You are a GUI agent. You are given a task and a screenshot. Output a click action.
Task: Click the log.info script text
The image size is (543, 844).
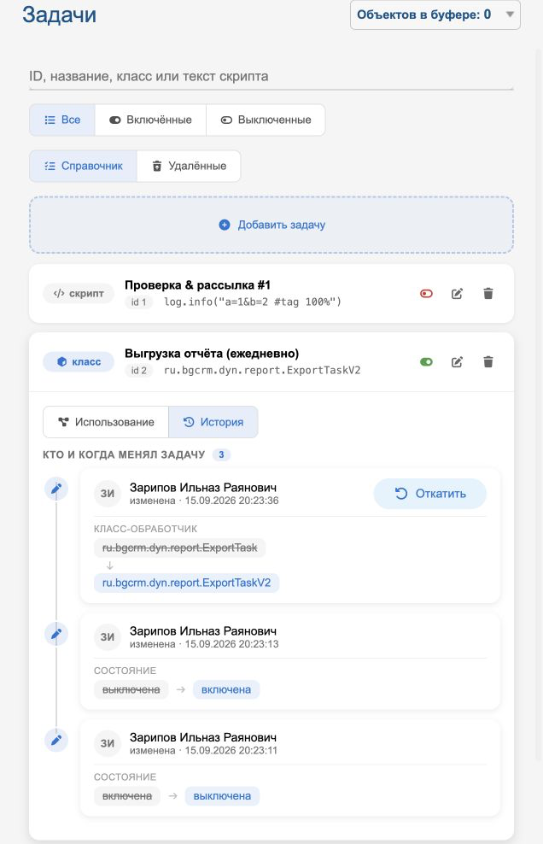pyautogui.click(x=253, y=302)
